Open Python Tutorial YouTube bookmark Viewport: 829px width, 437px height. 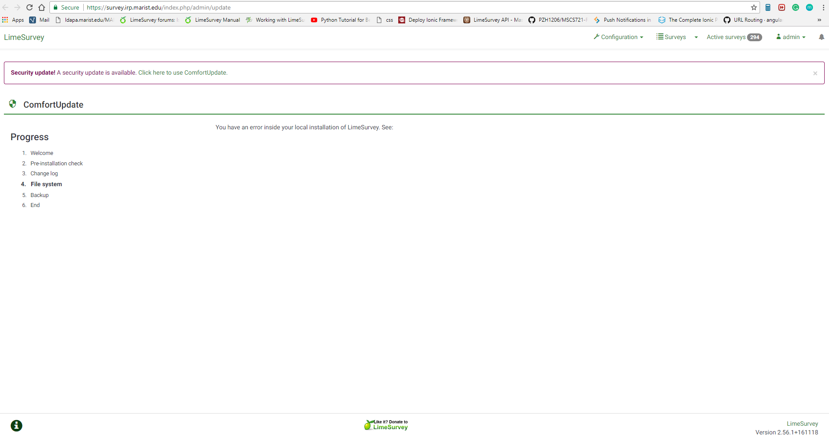click(x=340, y=20)
